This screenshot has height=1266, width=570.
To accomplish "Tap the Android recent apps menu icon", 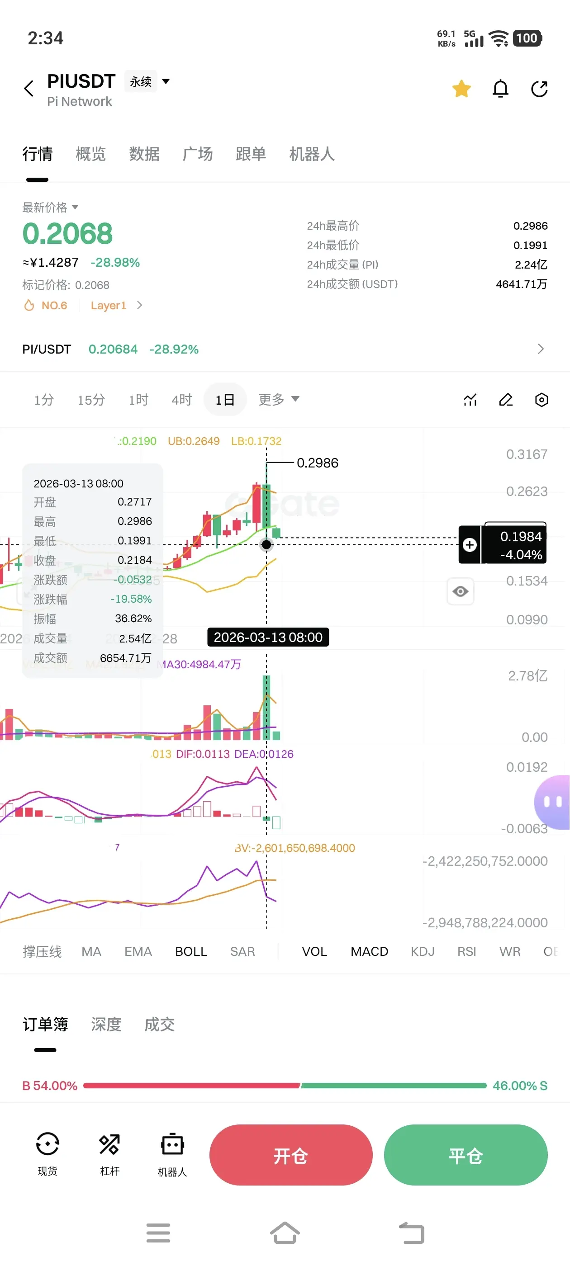I will [158, 1233].
